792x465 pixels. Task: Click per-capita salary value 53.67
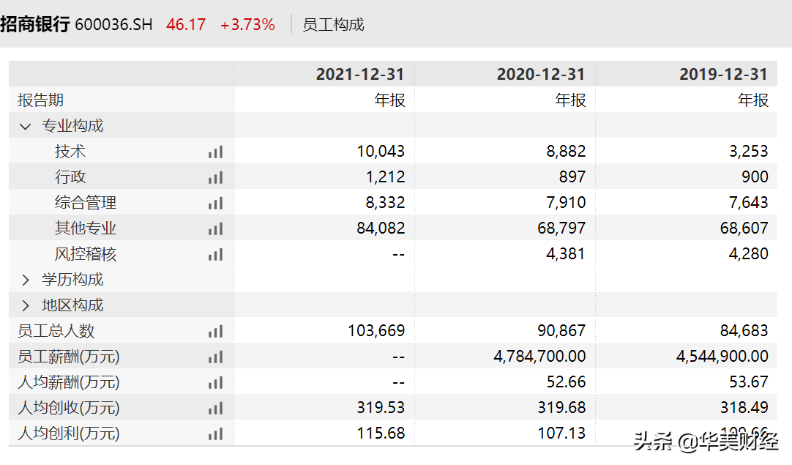click(749, 382)
